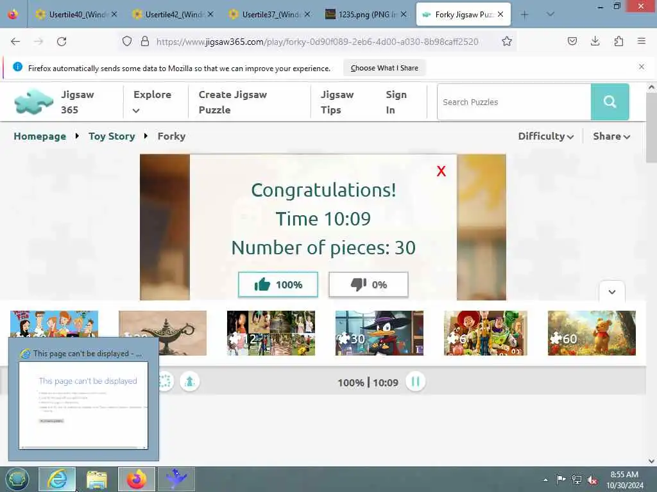Click the search magnifier button
This screenshot has height=492, width=657.
point(610,102)
